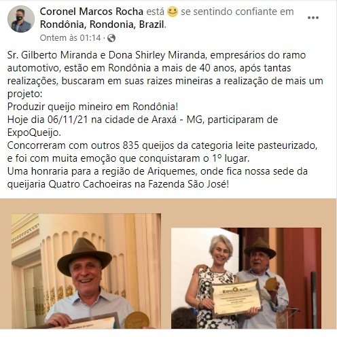The image size is (337, 337).
Task: Click the gold medal in the right photo
Action: pyautogui.click(x=271, y=284)
